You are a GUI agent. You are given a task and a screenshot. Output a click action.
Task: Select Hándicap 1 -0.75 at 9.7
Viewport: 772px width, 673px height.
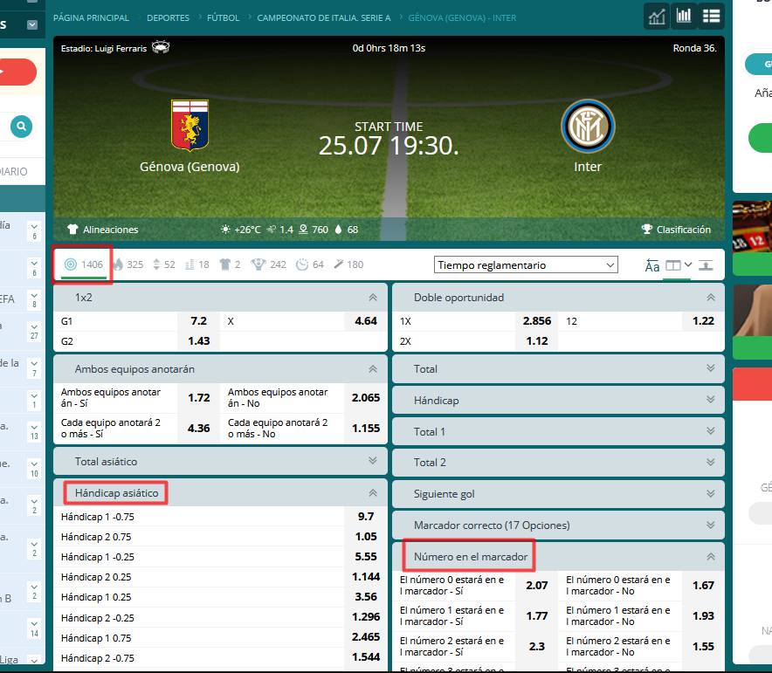366,517
